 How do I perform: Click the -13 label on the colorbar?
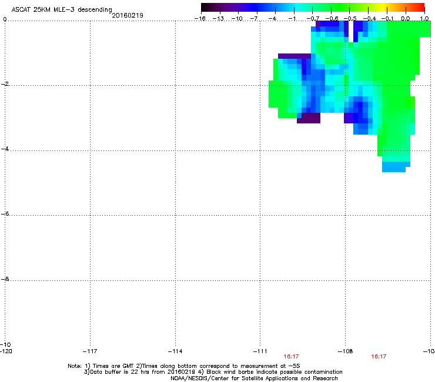(218, 19)
